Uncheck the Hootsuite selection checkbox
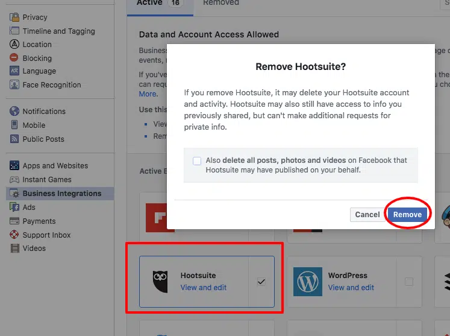This screenshot has width=450, height=336. point(261,282)
